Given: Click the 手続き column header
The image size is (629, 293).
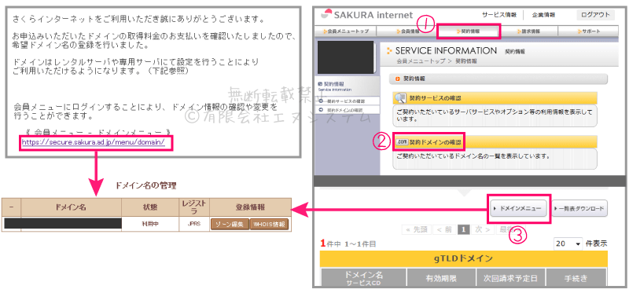Looking at the screenshot, I should [576, 278].
